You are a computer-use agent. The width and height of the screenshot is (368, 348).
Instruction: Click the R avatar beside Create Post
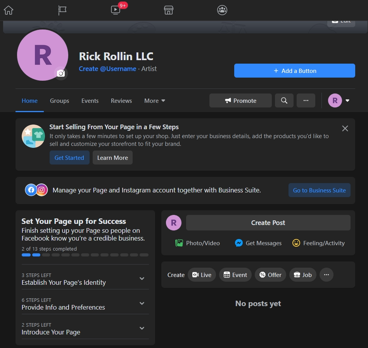click(x=174, y=223)
